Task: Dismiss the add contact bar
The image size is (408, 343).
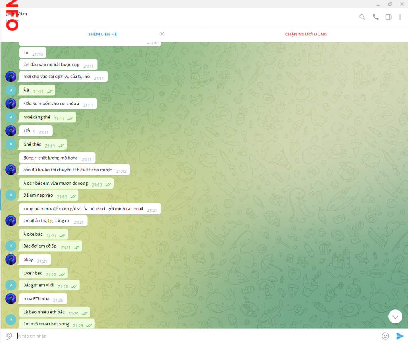Action: pyautogui.click(x=162, y=34)
